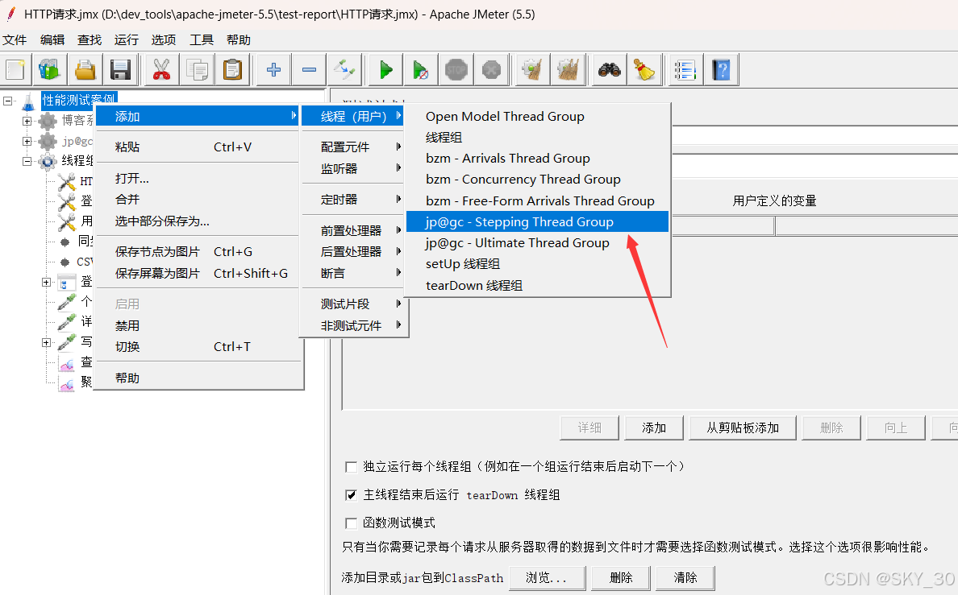Expand the 写 sampler node toggle
This screenshot has width=958, height=595.
pyautogui.click(x=46, y=342)
